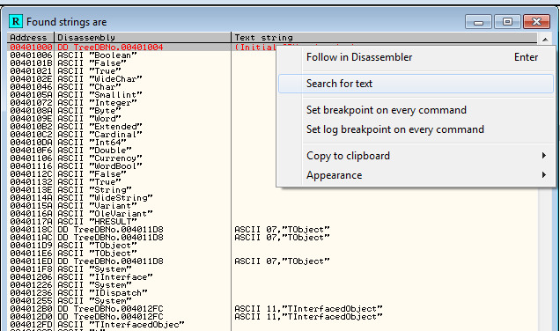Viewport: 560px width, 331px height.
Task: Select ASCII "TObject" row at 004011D9
Action: click(x=272, y=245)
